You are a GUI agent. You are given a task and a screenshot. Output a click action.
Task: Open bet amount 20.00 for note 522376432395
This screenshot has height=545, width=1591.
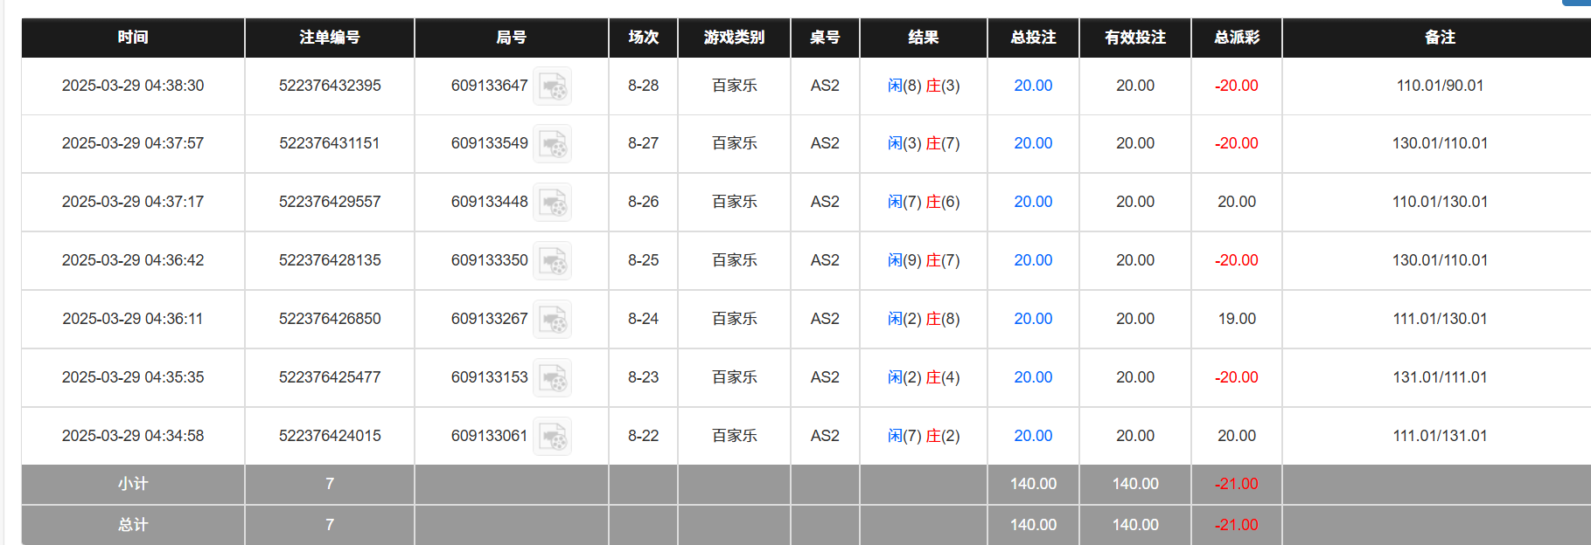click(x=1032, y=86)
